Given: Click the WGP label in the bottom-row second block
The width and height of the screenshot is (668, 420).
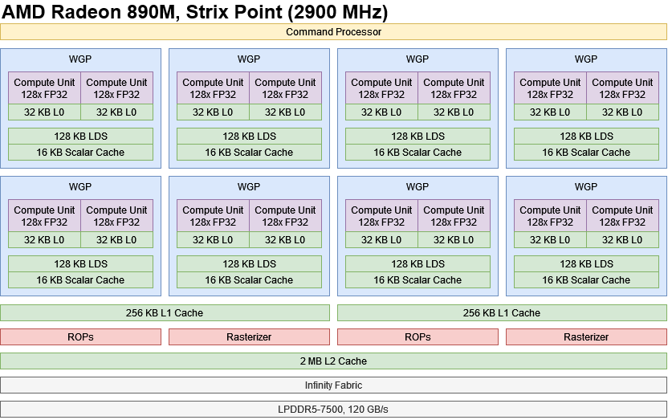Looking at the screenshot, I should click(x=249, y=187).
